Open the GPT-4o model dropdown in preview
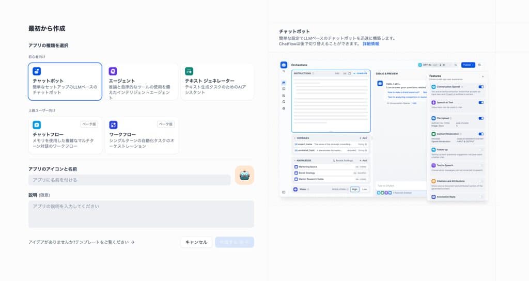 (434, 65)
